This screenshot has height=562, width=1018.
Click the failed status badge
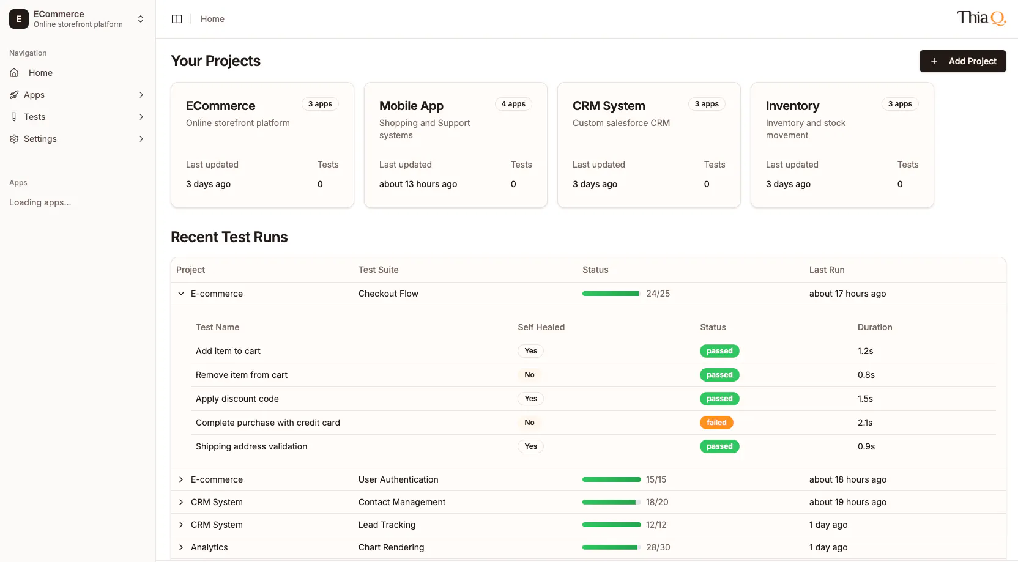coord(716,423)
